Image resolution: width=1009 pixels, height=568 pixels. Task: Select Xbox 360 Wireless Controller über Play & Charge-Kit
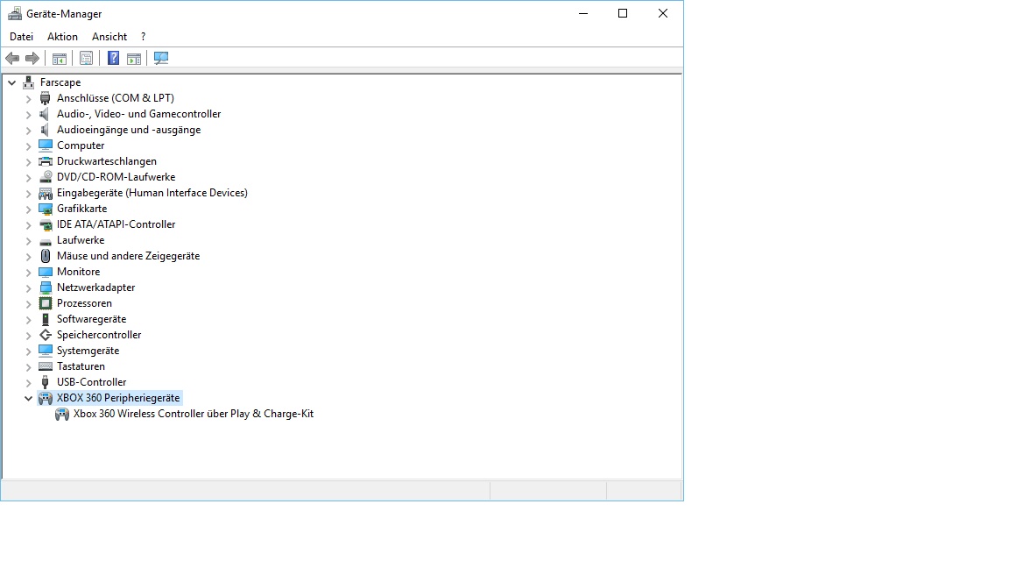click(193, 414)
